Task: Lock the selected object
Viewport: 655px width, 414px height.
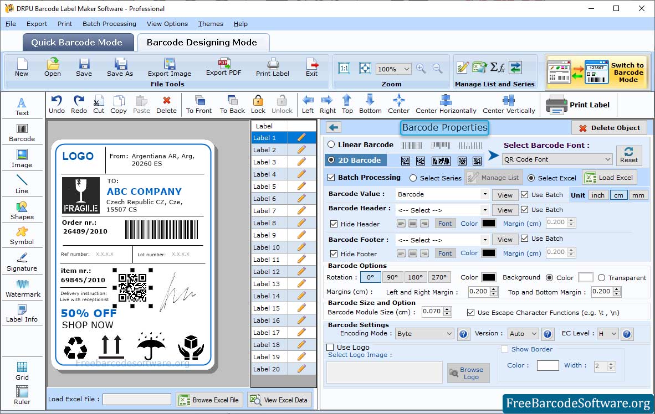Action: tap(258, 105)
